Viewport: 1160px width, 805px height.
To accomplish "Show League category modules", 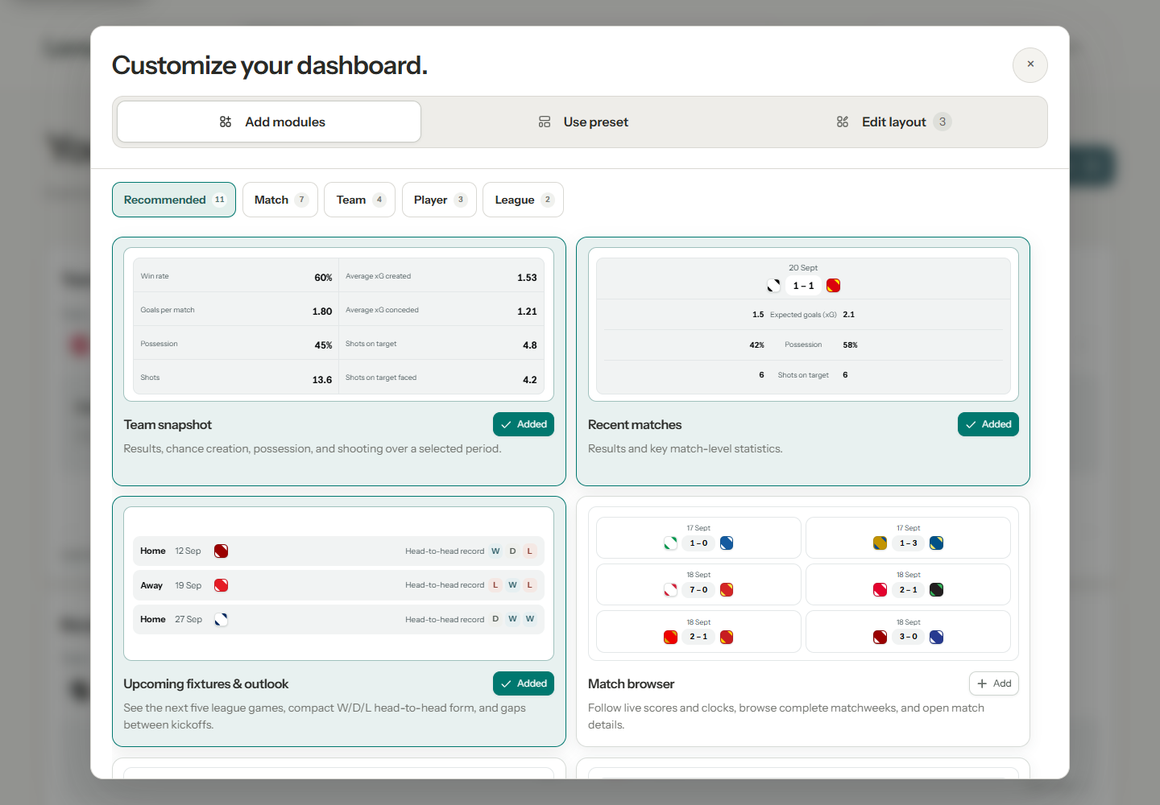I will point(523,200).
